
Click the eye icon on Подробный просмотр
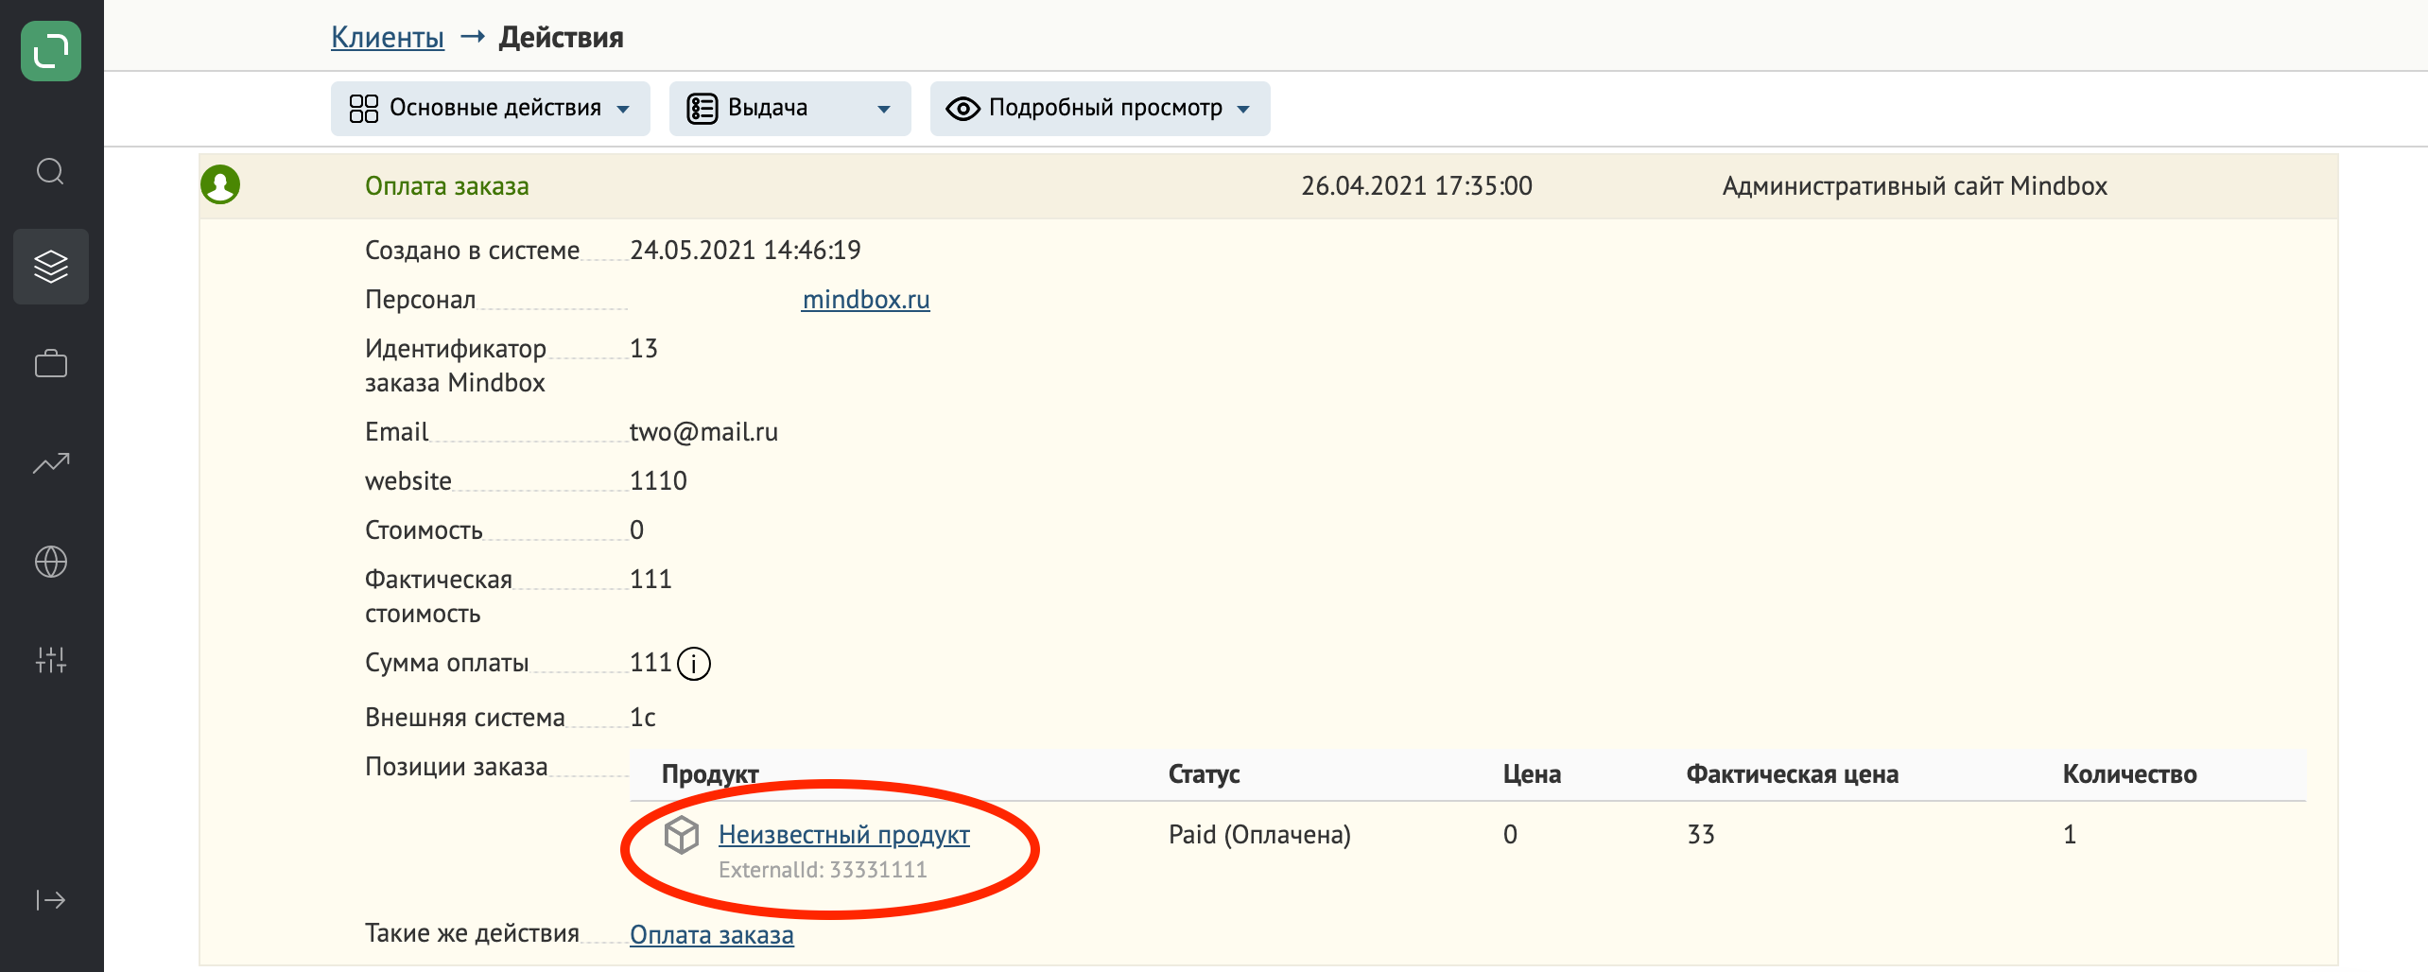[x=963, y=109]
